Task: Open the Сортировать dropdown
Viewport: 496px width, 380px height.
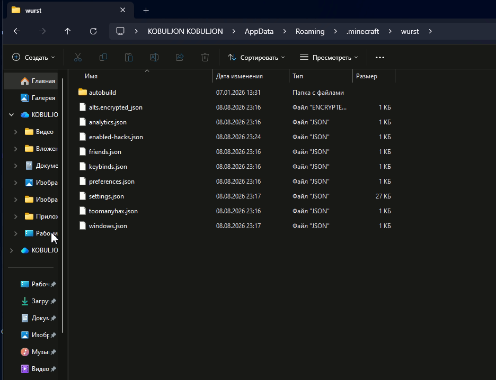Action: point(256,58)
